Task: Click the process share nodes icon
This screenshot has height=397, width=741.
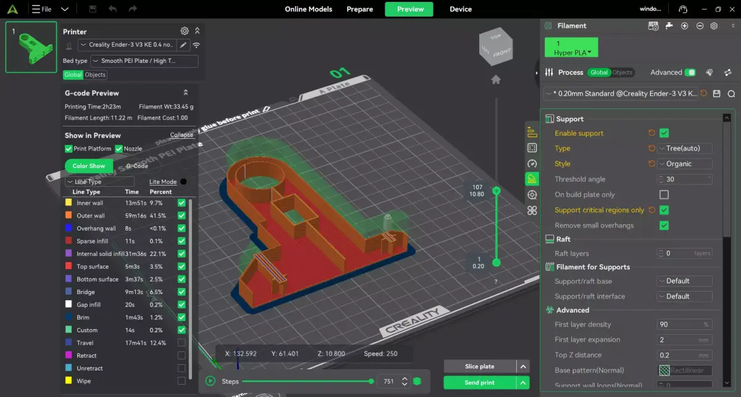Action: tap(728, 72)
